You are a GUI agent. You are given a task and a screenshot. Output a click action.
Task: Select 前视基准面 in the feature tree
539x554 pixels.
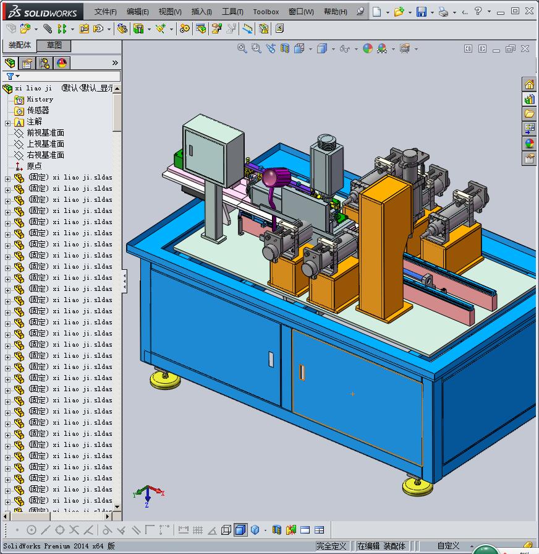point(45,133)
